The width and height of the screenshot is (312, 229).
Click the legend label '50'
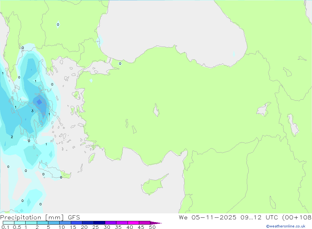[x=153, y=227]
